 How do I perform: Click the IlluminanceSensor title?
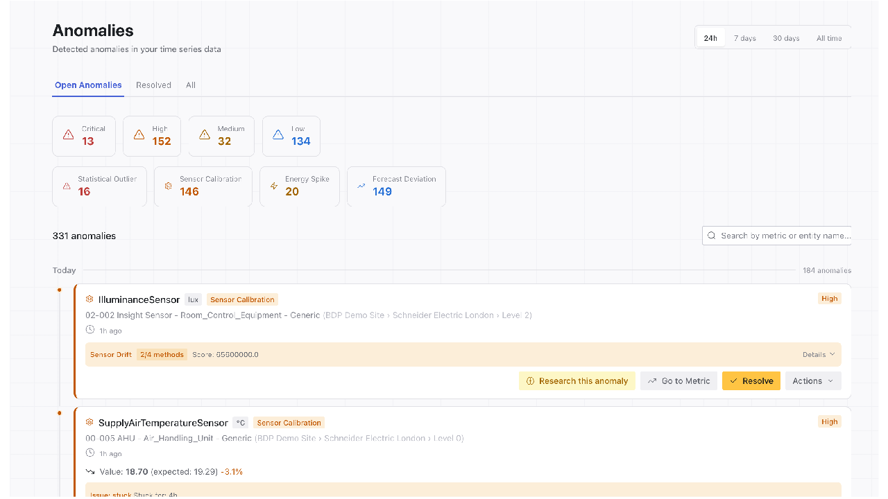click(139, 299)
